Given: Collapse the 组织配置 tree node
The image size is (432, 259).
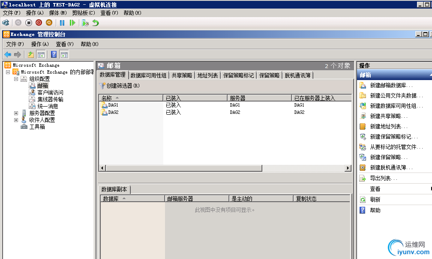Looking at the screenshot, I should pos(16,79).
